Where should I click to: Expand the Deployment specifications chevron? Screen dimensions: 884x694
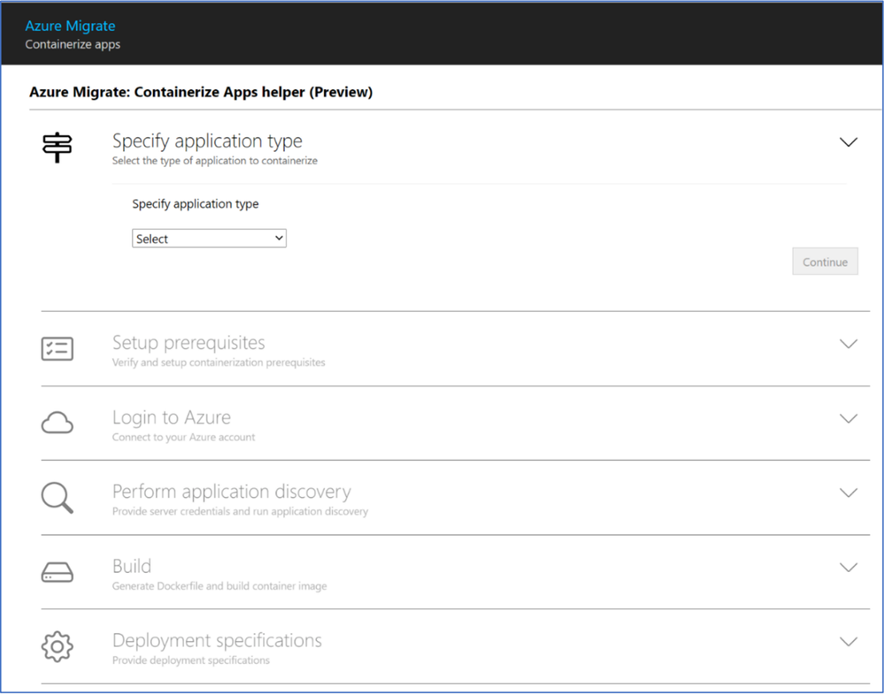click(x=849, y=641)
